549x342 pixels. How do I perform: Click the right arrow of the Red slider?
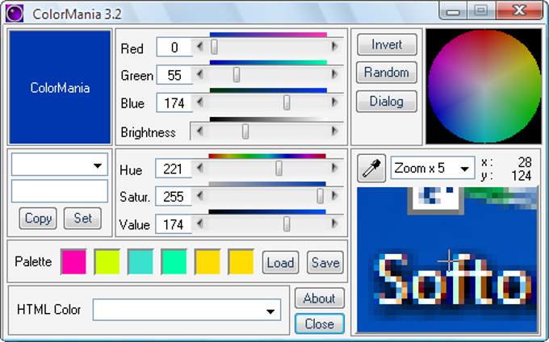[335, 47]
